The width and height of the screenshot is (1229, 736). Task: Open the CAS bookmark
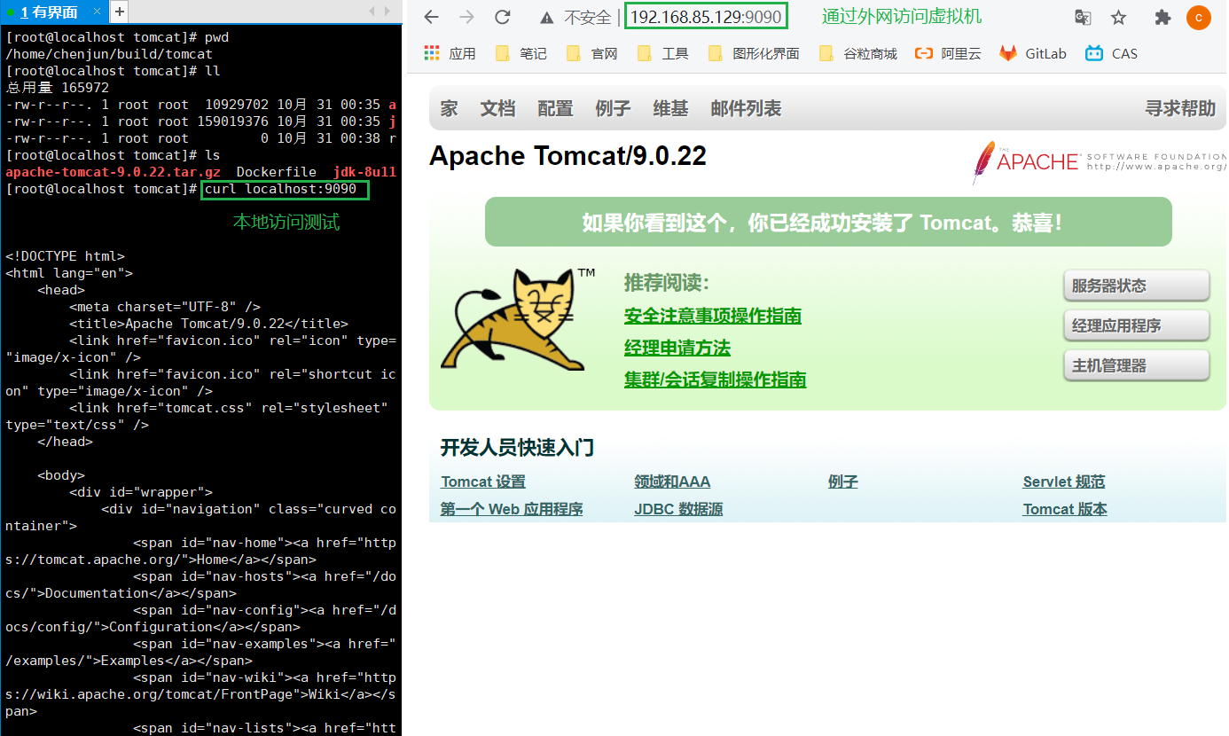(x=1111, y=53)
